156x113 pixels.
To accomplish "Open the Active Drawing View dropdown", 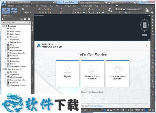I will pyautogui.click(x=16, y=23).
